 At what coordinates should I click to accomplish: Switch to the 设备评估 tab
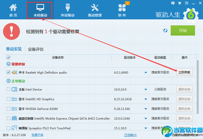36,49
